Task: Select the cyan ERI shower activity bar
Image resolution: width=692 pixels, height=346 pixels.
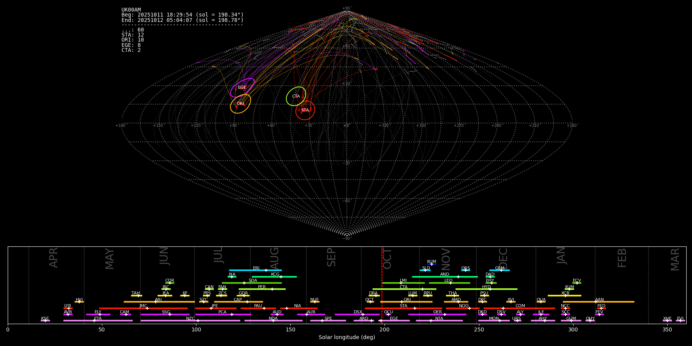Action: [x=246, y=270]
